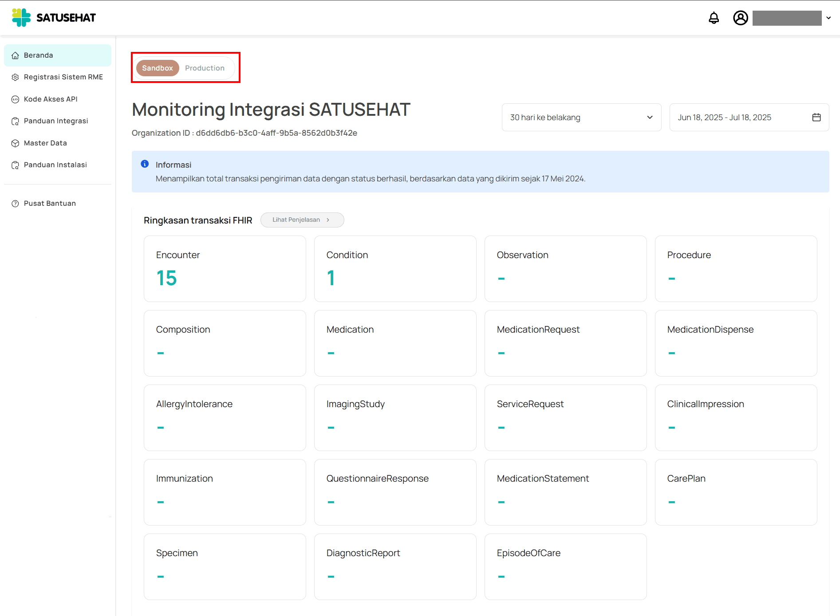Open the notification bell
The height and width of the screenshot is (616, 840).
714,18
